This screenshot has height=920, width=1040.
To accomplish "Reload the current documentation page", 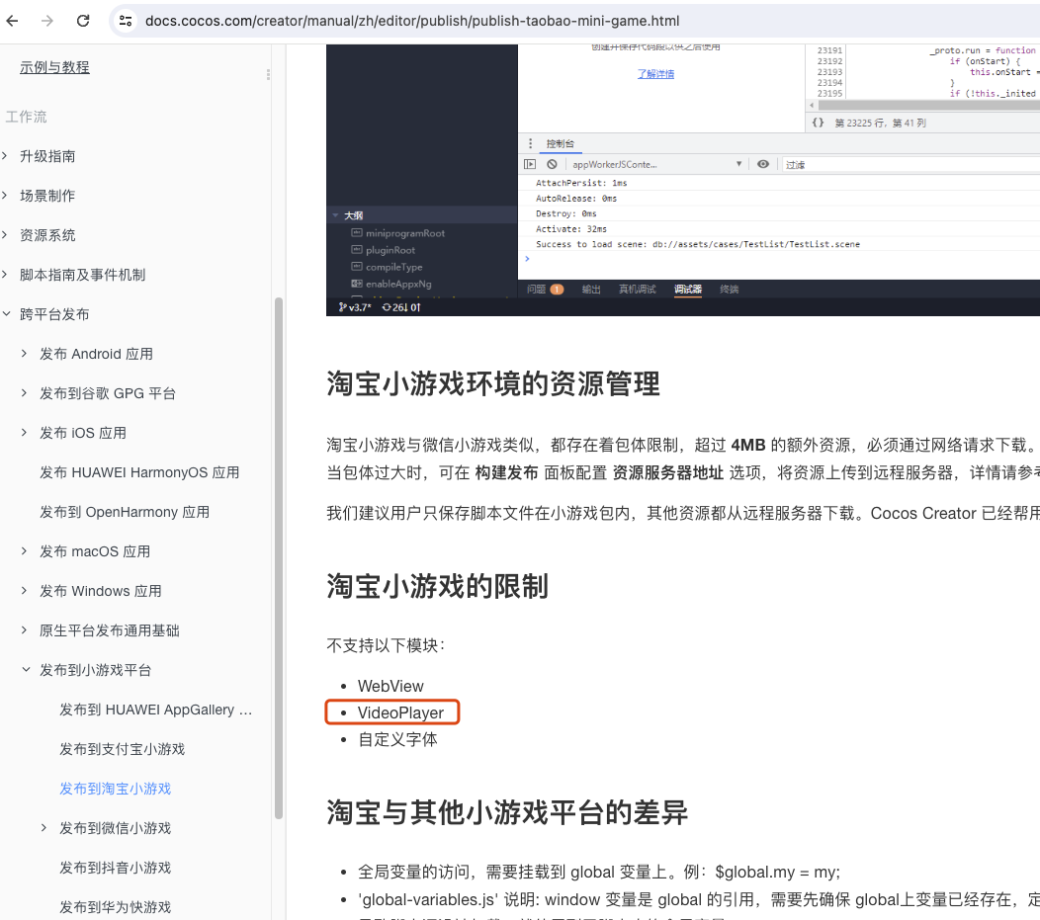I will click(83, 21).
